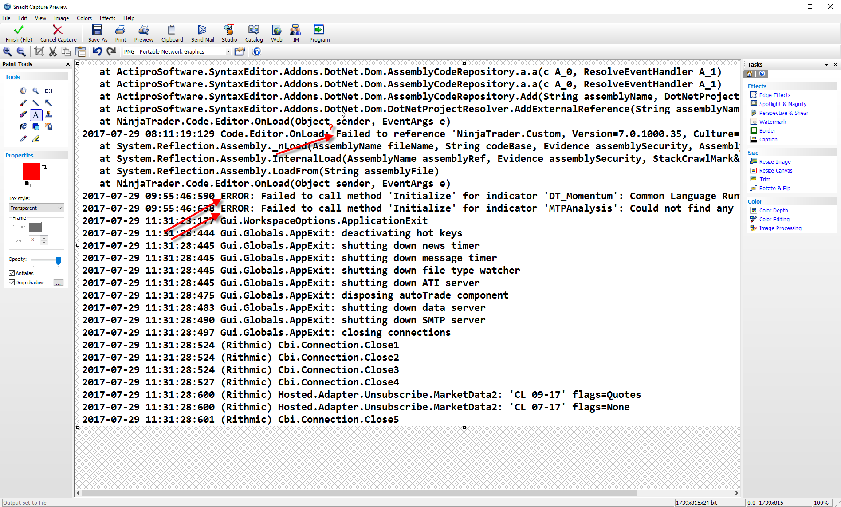
Task: Open the Rotate & Flip task link
Action: [x=774, y=188]
